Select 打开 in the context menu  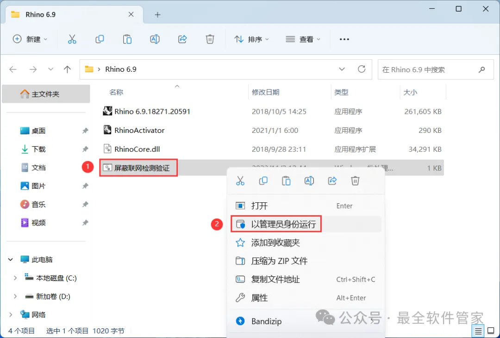coord(306,206)
